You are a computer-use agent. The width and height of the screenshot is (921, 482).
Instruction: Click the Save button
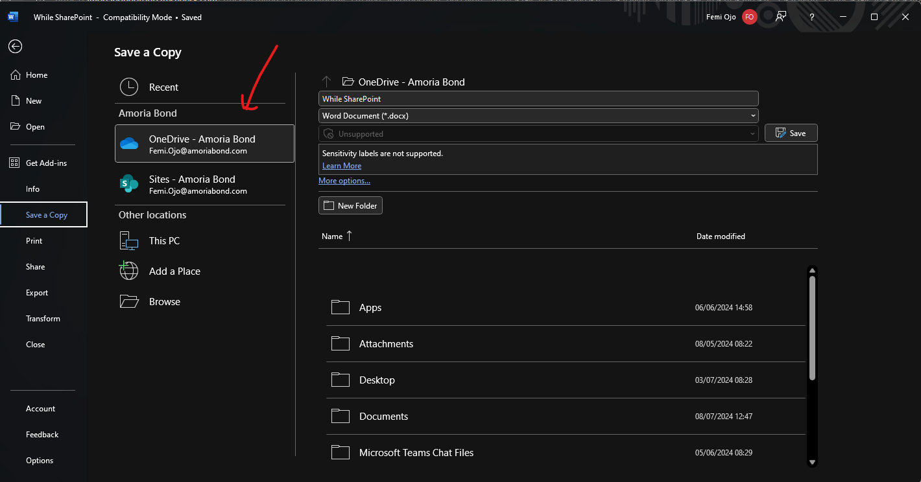point(791,133)
